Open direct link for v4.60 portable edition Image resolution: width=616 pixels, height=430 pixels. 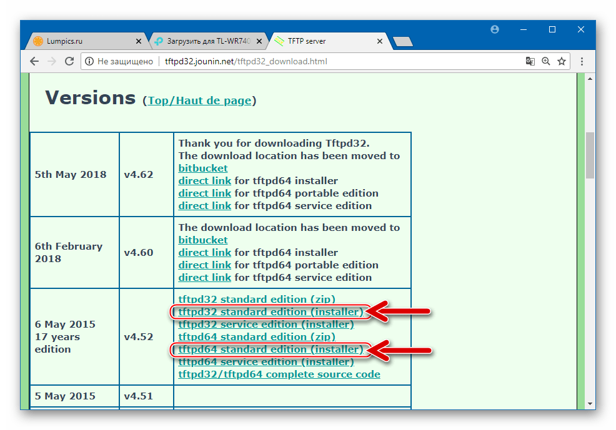pyautogui.click(x=205, y=265)
